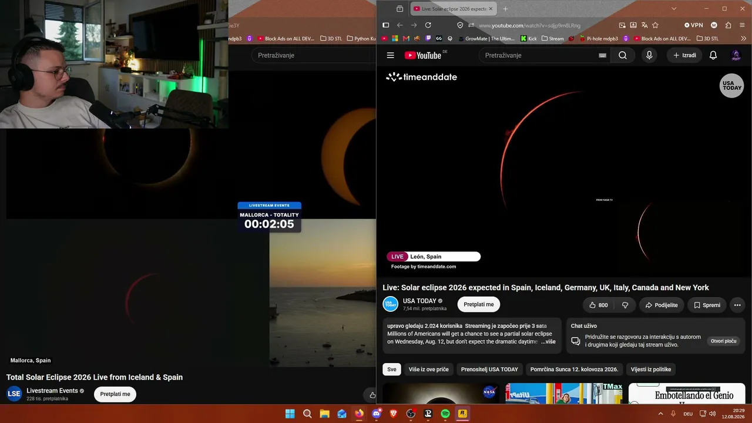Open the Windows Start menu
The image size is (752, 423).
click(x=290, y=414)
